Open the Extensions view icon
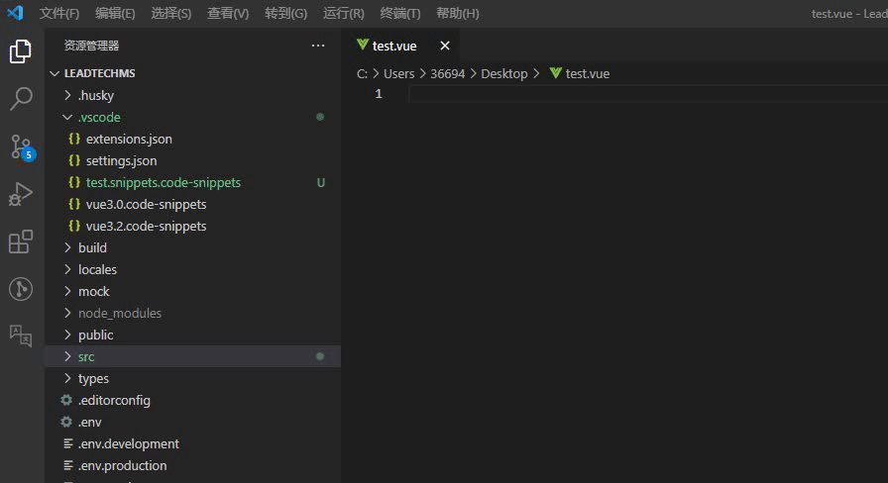The height and width of the screenshot is (483, 888). coord(21,241)
